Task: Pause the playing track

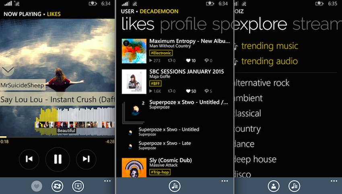Action: pyautogui.click(x=58, y=159)
